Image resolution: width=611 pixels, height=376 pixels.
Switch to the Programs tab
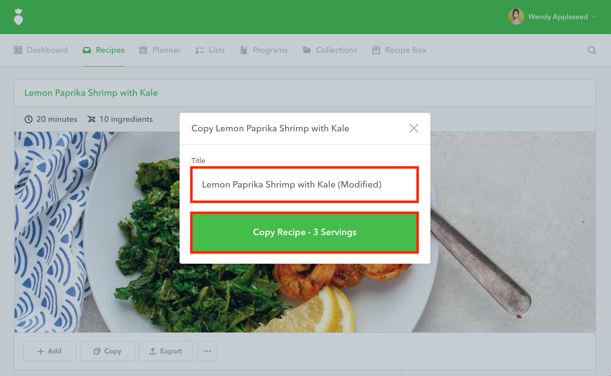tap(264, 50)
